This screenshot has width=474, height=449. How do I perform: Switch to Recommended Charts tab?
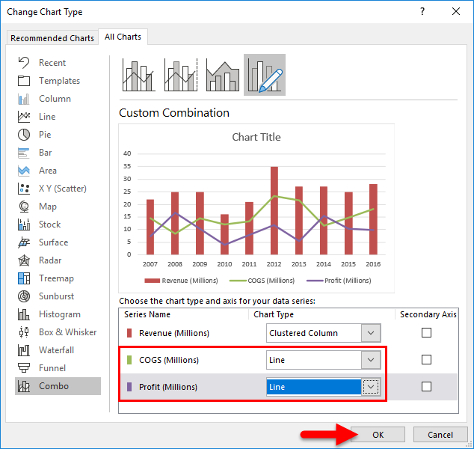click(52, 38)
